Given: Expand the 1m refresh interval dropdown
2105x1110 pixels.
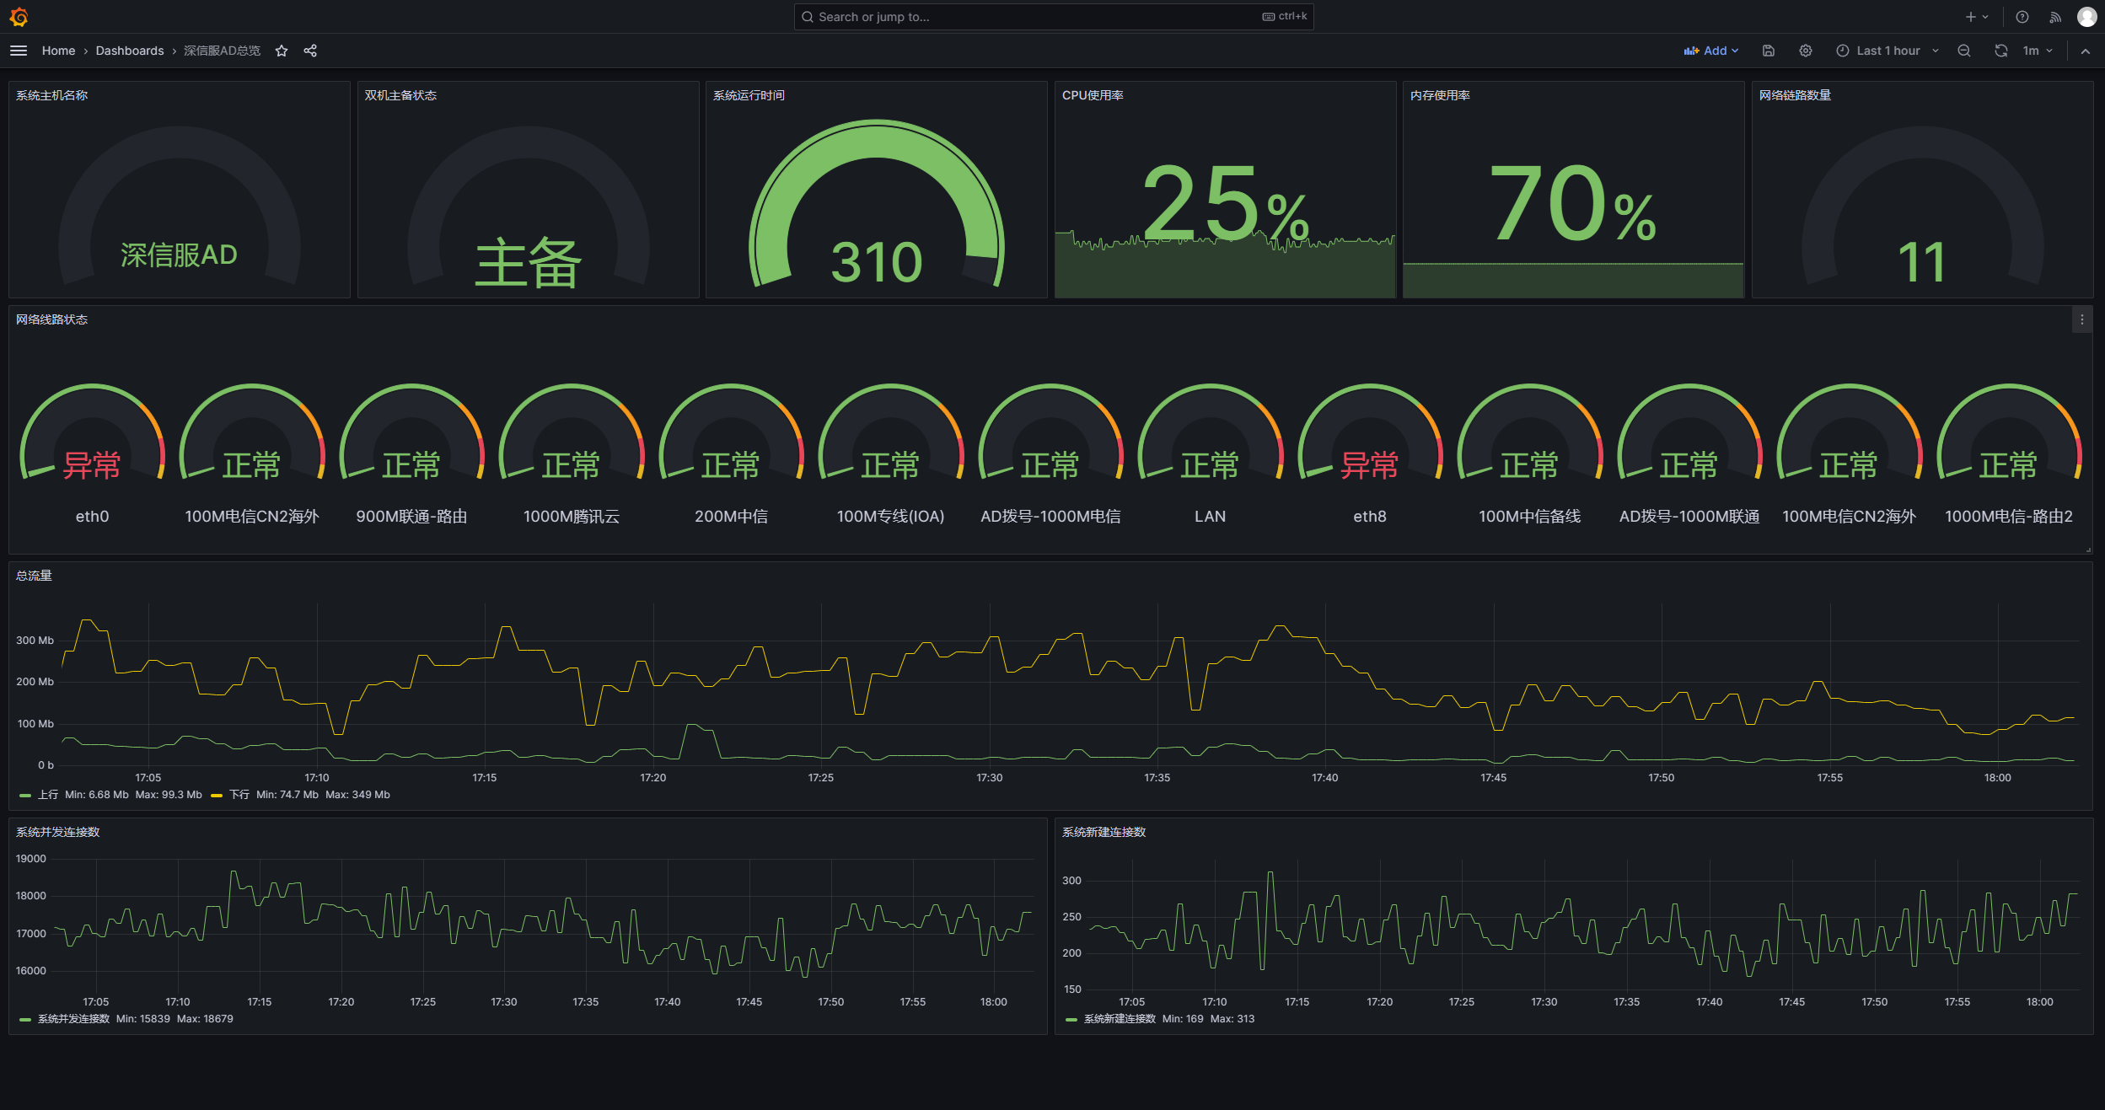Looking at the screenshot, I should tap(2038, 51).
